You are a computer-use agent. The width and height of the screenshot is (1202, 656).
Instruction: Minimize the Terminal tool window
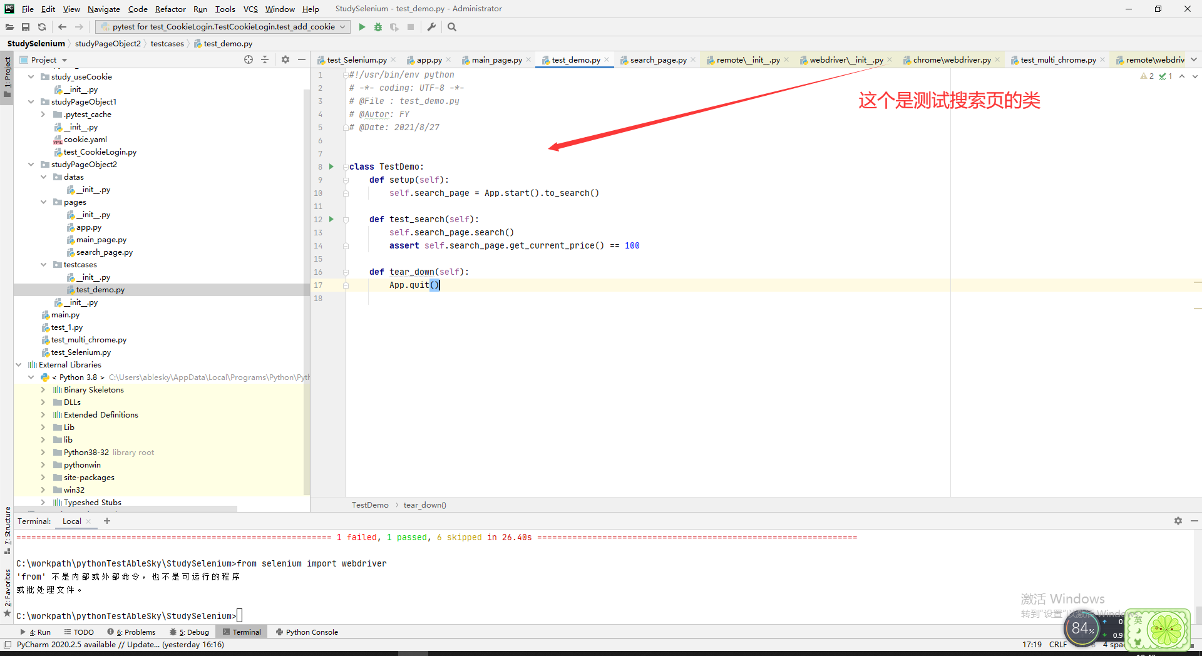1194,521
